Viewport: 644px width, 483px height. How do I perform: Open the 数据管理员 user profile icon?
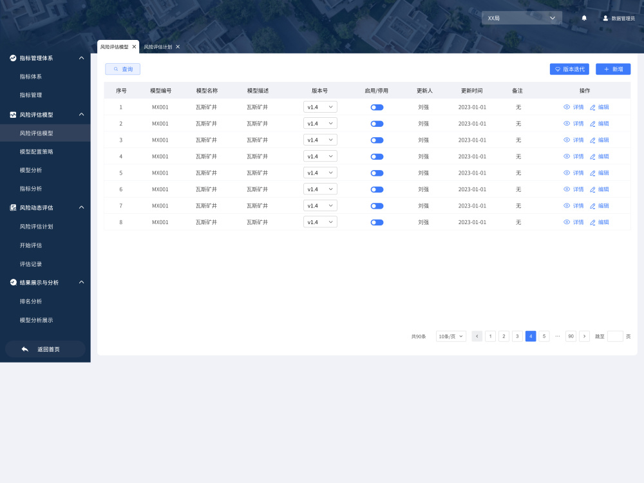(605, 18)
